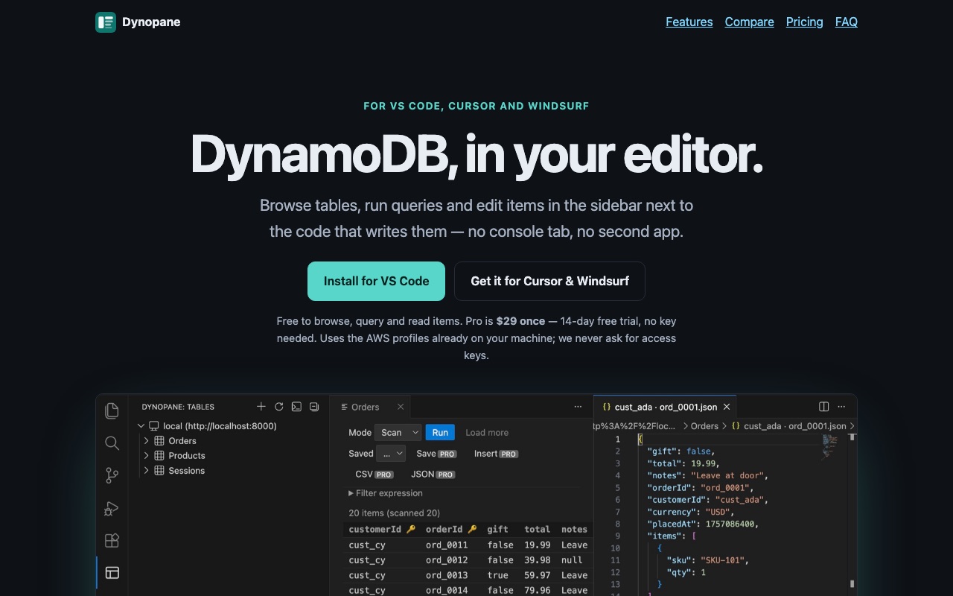Click the "null" notes cell
953x596 pixels.
(x=572, y=560)
